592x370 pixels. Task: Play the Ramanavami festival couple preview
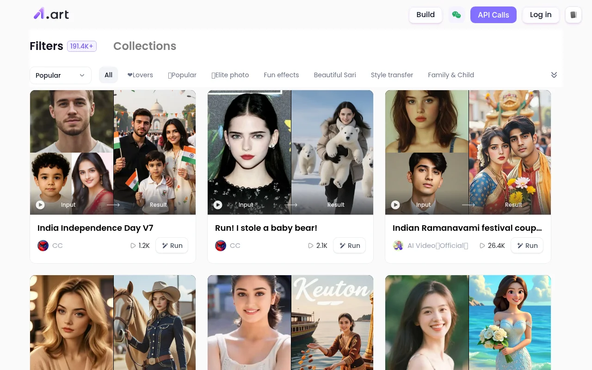[395, 205]
